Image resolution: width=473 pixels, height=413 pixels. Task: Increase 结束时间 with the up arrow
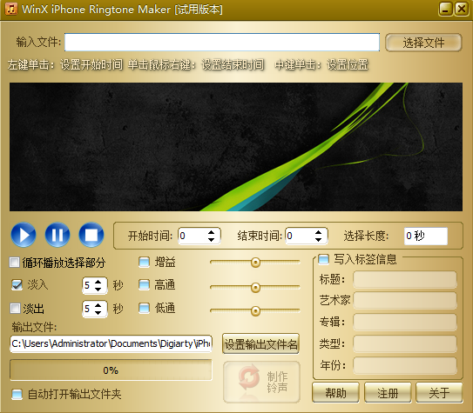click(318, 232)
